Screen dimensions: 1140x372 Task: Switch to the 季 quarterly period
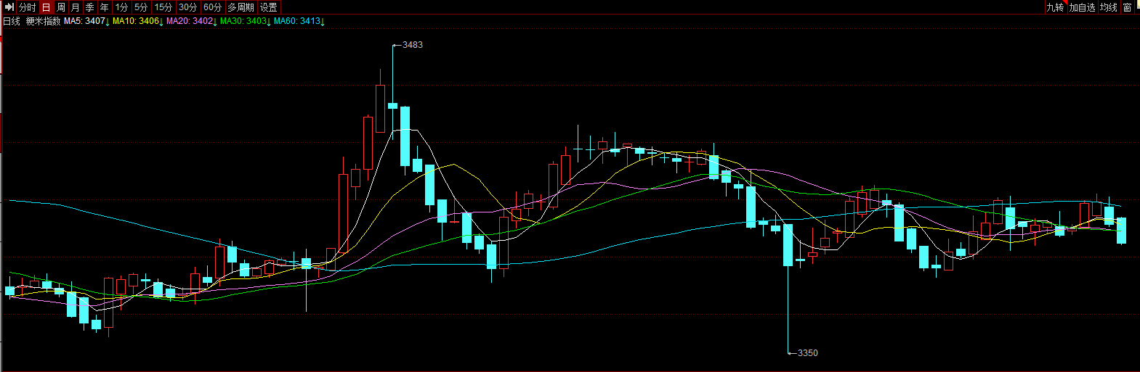click(x=90, y=7)
